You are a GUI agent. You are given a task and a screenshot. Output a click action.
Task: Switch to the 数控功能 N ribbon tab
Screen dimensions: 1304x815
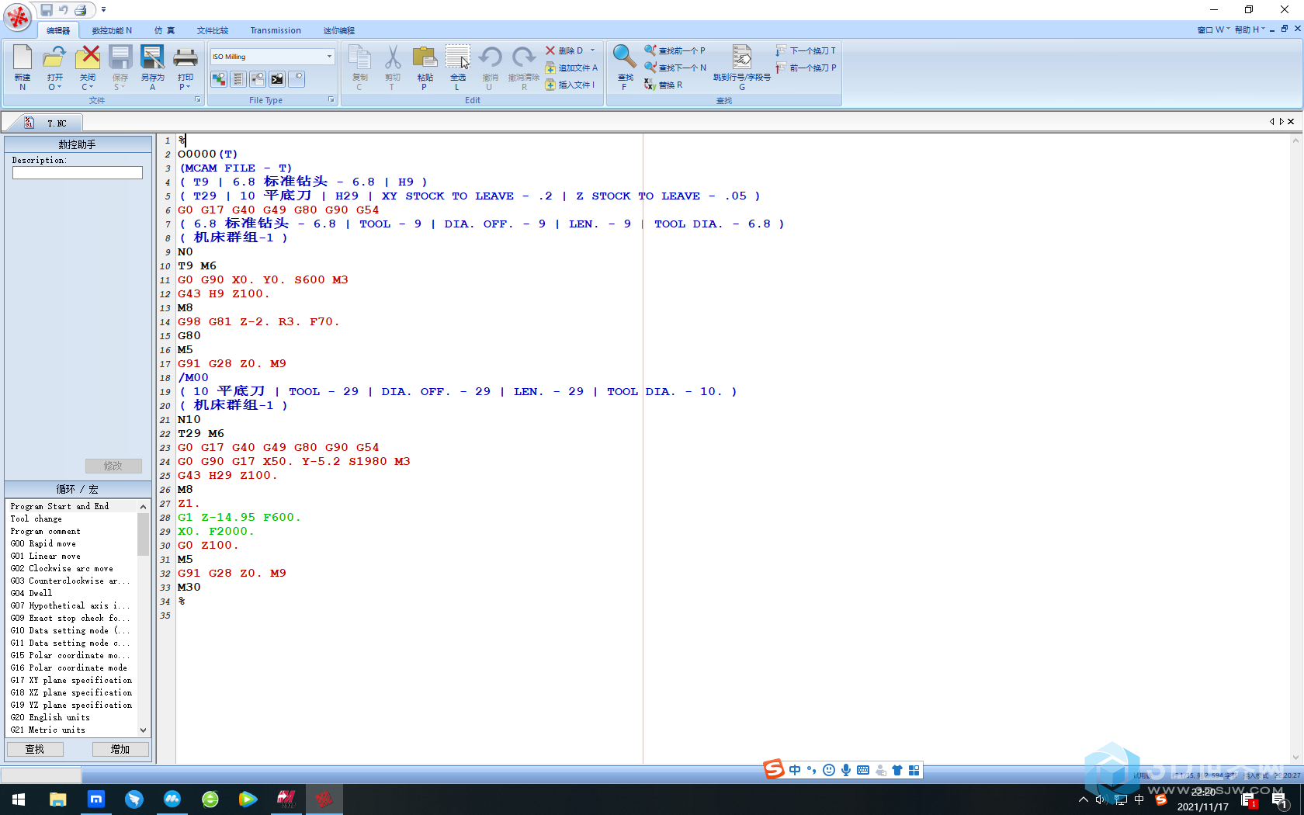click(112, 31)
